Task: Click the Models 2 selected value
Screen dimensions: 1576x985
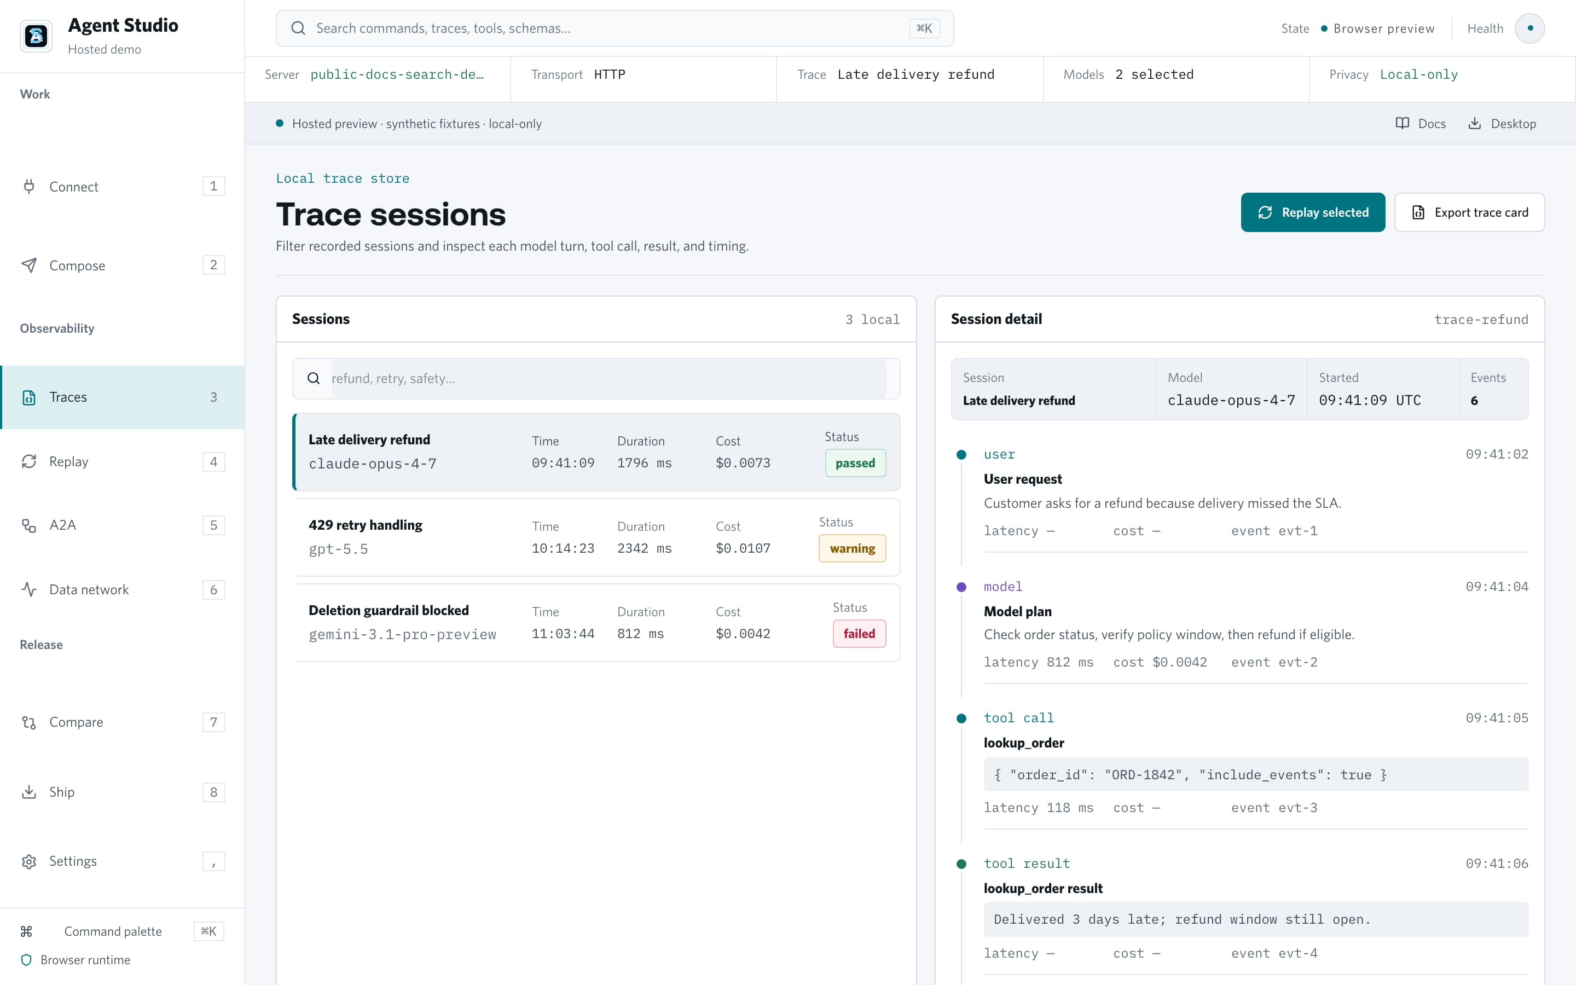Action: [1155, 74]
